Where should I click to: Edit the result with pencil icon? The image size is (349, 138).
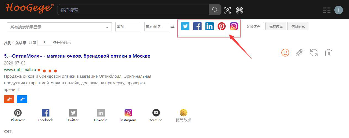[299, 53]
